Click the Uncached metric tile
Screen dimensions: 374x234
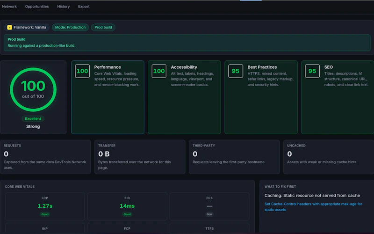(329, 157)
